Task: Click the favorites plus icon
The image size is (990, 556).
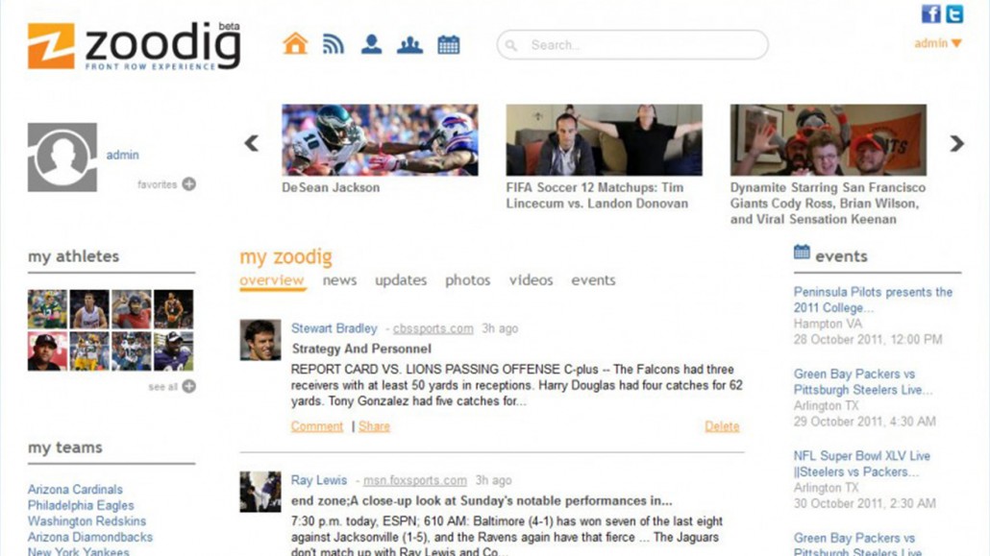Action: [x=188, y=184]
